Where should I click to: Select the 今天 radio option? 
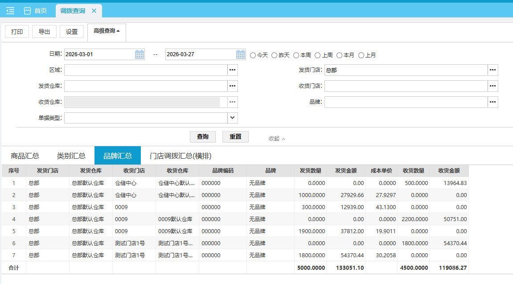click(253, 55)
